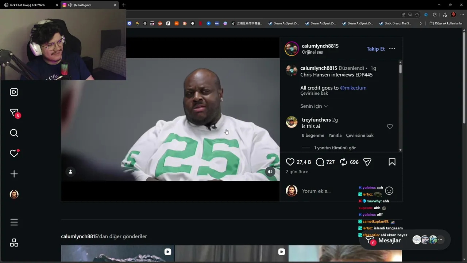Like treyfunchers' comment with the small heart
The height and width of the screenshot is (263, 467).
(390, 126)
